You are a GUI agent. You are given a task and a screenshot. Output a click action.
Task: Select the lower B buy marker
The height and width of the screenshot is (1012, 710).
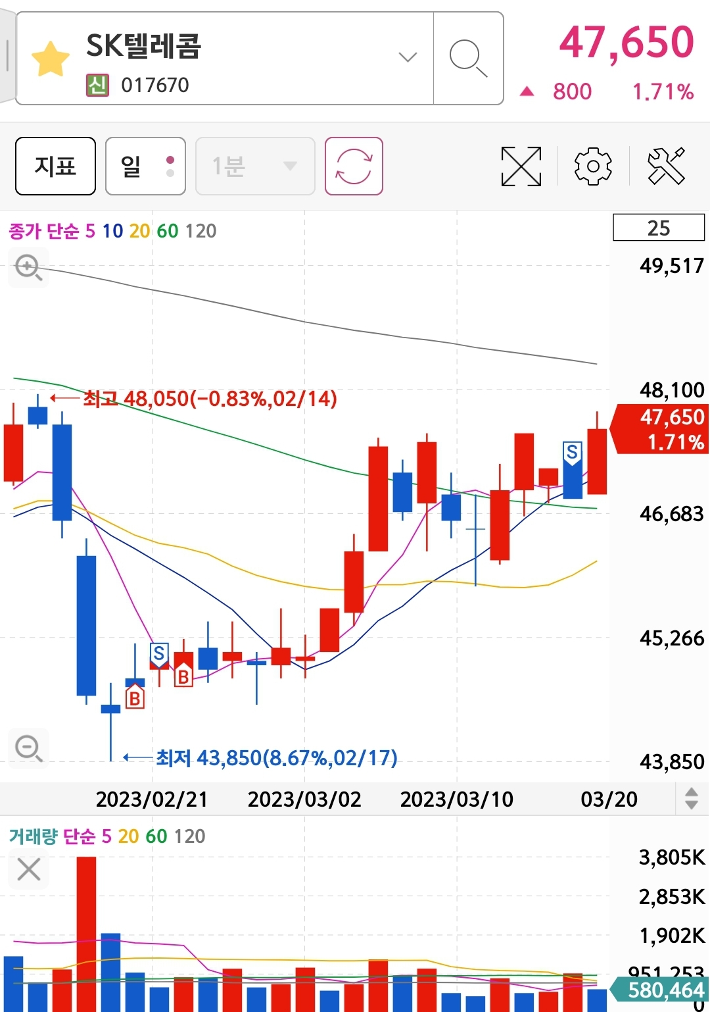point(135,697)
